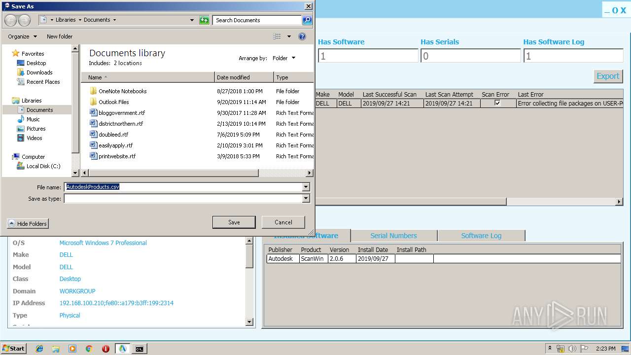Image resolution: width=631 pixels, height=355 pixels.
Task: Click the Search Documents field
Action: (257, 20)
